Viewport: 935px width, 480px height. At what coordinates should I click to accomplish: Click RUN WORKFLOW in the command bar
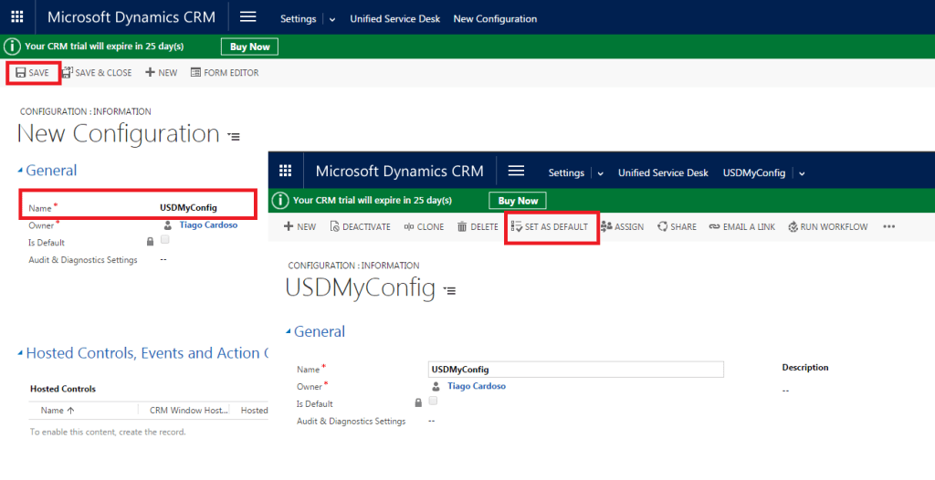tap(827, 227)
